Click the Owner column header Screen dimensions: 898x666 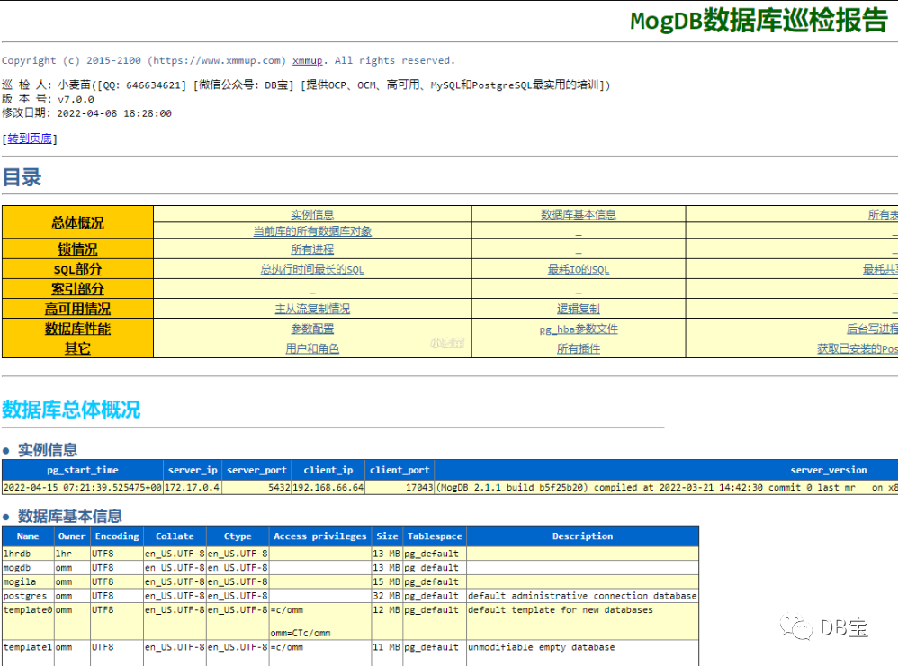72,536
